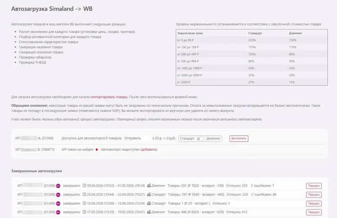The height and width of the screenshot is (218, 337).
Task: Open Процесс for the 30.04.2026 autoupload
Action: pyautogui.click(x=314, y=186)
